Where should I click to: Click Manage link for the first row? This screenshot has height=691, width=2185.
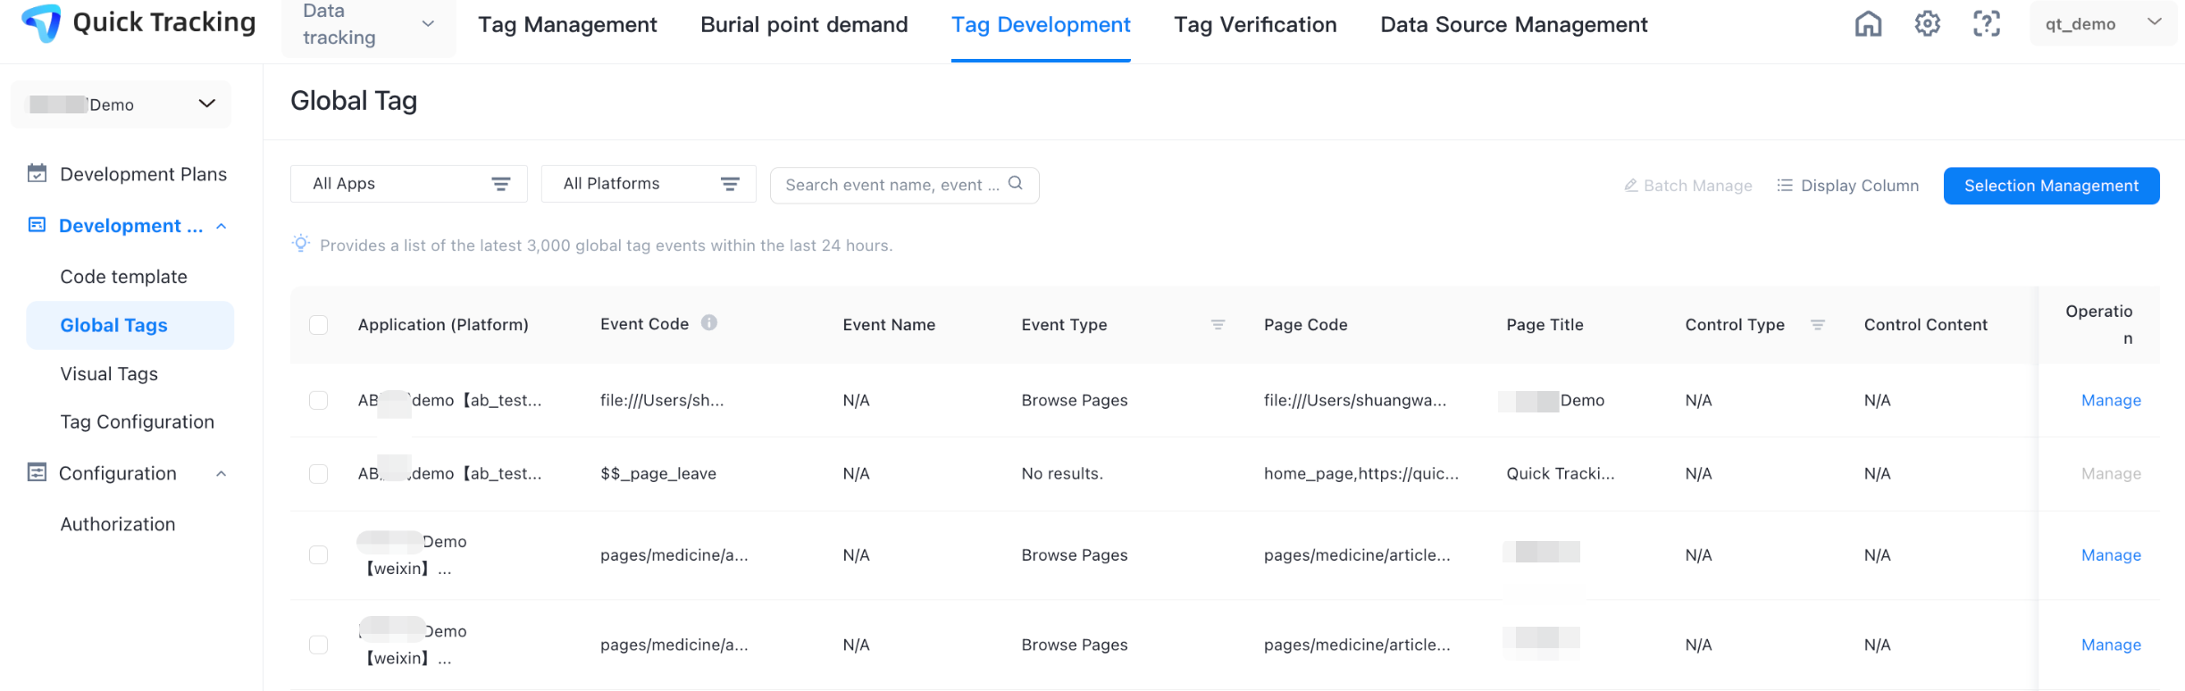(x=2111, y=400)
